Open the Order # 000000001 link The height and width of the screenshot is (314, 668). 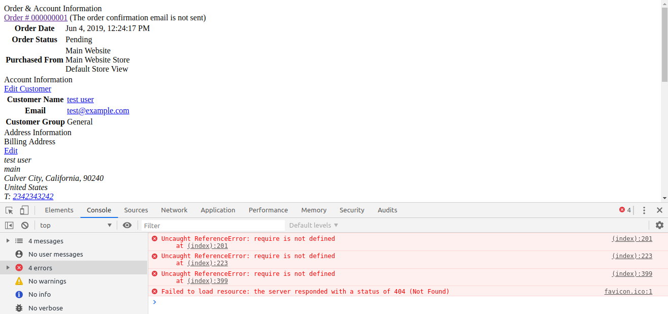click(x=36, y=18)
